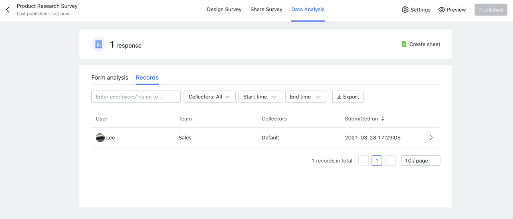The image size is (513, 219).
Task: Open the End time picker
Action: 305,97
